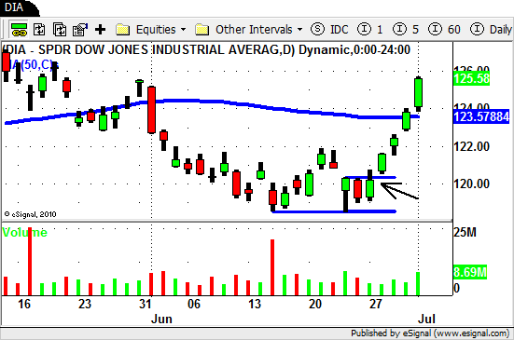Open the Other Intervals folder icon

click(x=201, y=30)
